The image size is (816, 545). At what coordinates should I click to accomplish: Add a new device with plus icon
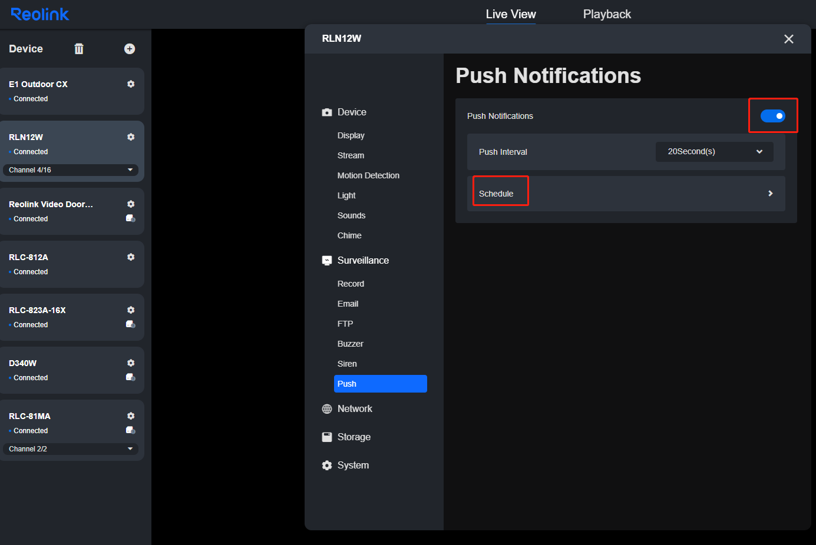(130, 49)
